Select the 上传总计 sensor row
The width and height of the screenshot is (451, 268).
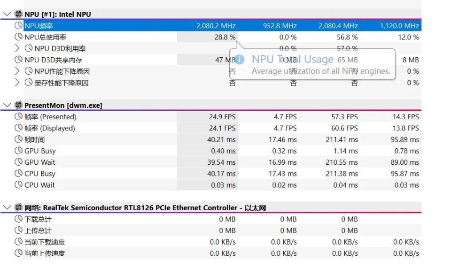pos(38,230)
